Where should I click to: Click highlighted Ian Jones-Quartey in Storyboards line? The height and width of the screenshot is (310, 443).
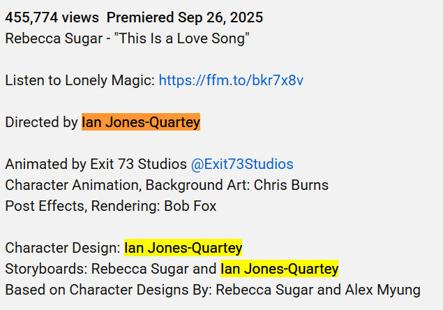coord(280,269)
